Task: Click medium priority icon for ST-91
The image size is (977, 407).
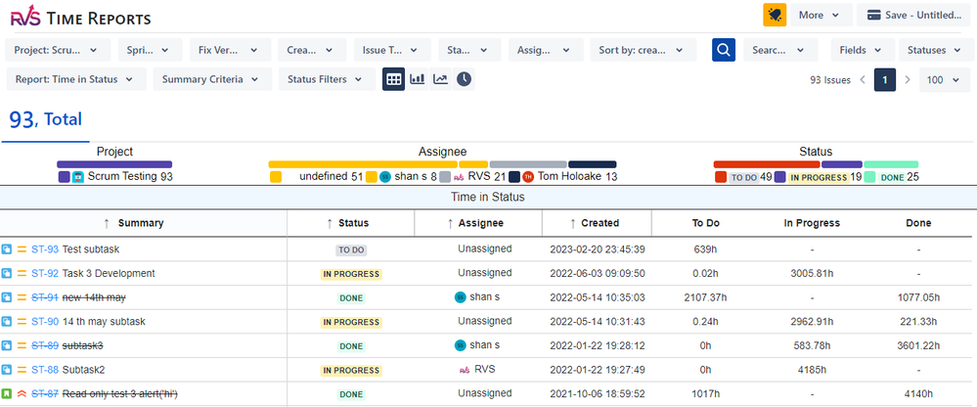Action: click(22, 298)
